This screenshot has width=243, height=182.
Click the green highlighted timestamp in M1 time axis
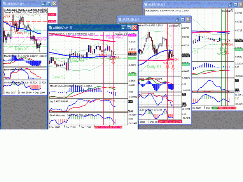pos(215,108)
